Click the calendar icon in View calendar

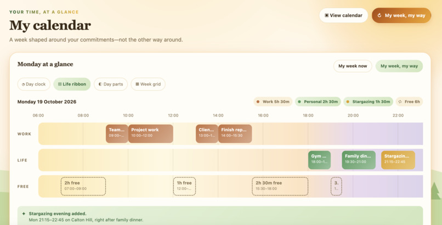(x=326, y=15)
